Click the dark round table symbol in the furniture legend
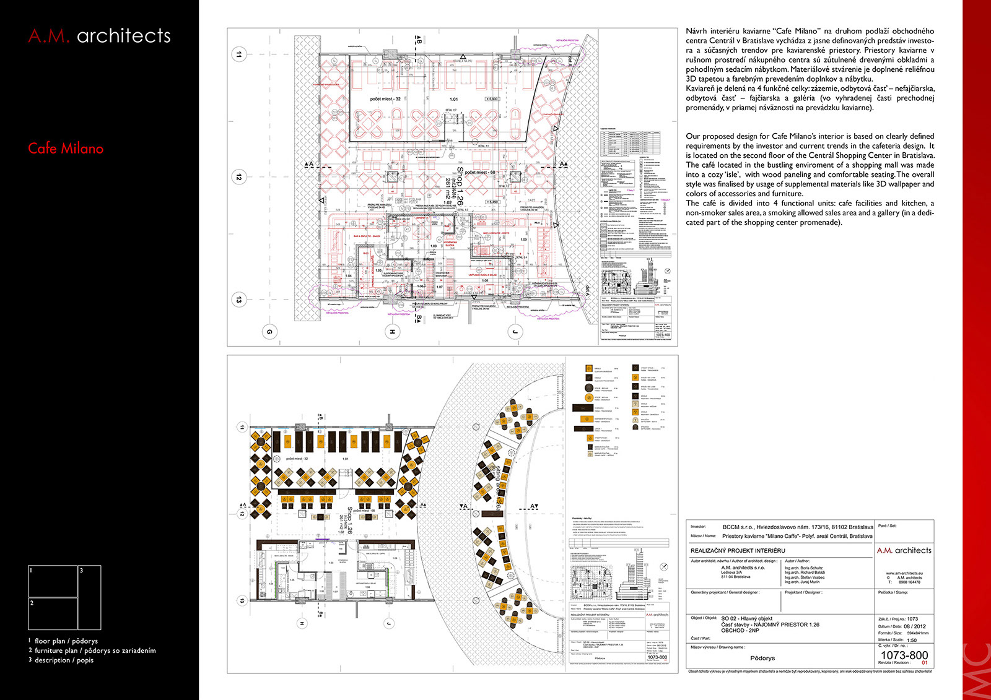Screen dimensions: 991x700 (589, 388)
